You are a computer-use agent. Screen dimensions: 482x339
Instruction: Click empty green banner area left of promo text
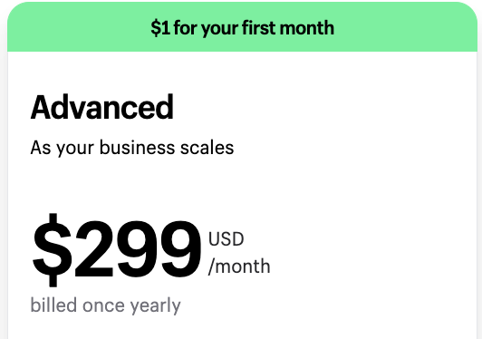point(77,28)
